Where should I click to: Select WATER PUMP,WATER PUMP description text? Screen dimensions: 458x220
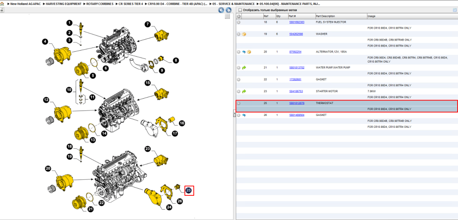pyautogui.click(x=333, y=68)
